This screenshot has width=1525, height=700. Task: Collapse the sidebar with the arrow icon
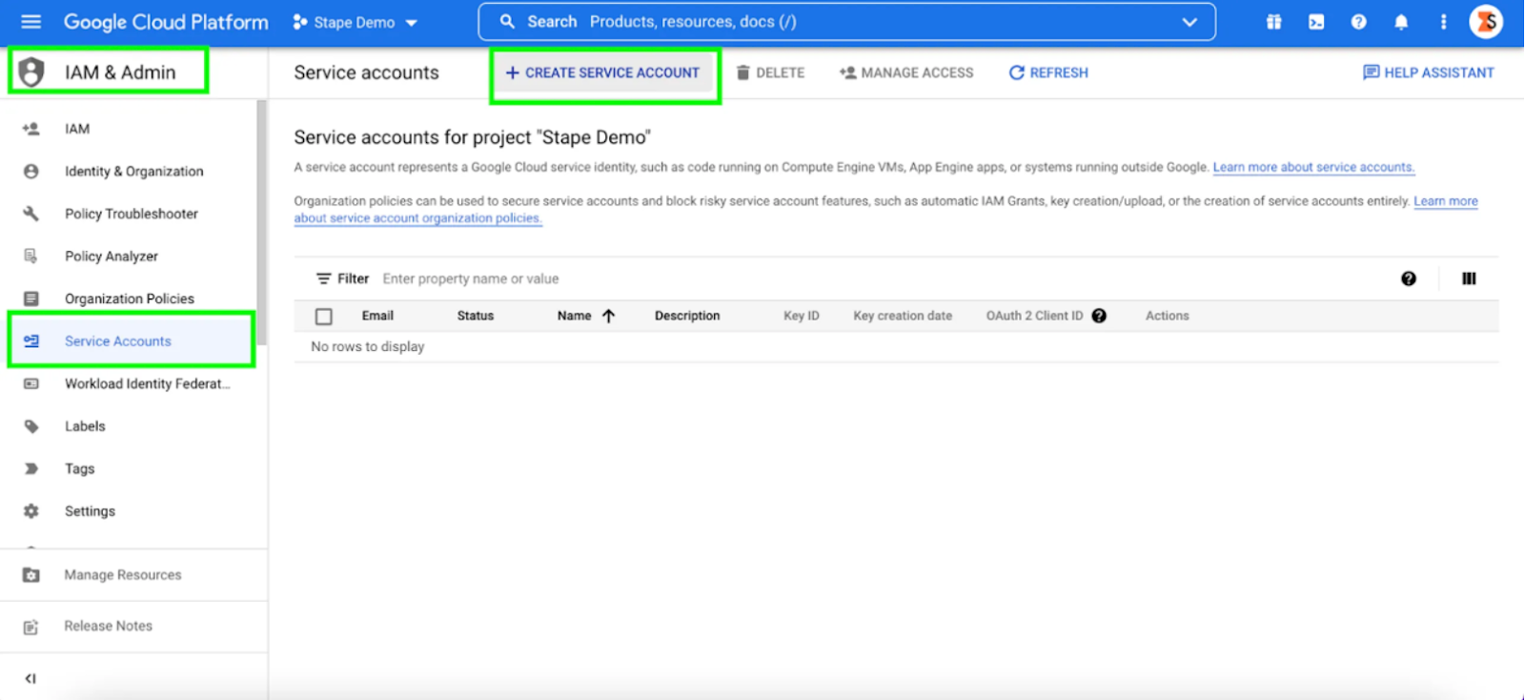click(30, 679)
